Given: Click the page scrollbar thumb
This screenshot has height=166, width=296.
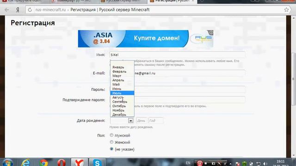Looking at the screenshot, I should point(294,79).
